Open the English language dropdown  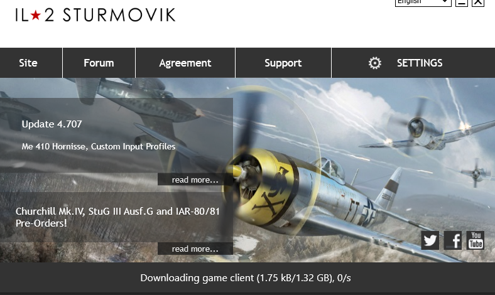pyautogui.click(x=423, y=3)
